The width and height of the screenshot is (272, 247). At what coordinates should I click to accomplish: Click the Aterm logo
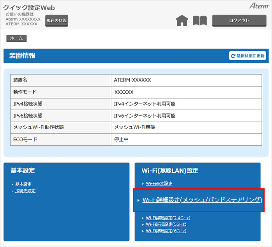coord(260,7)
